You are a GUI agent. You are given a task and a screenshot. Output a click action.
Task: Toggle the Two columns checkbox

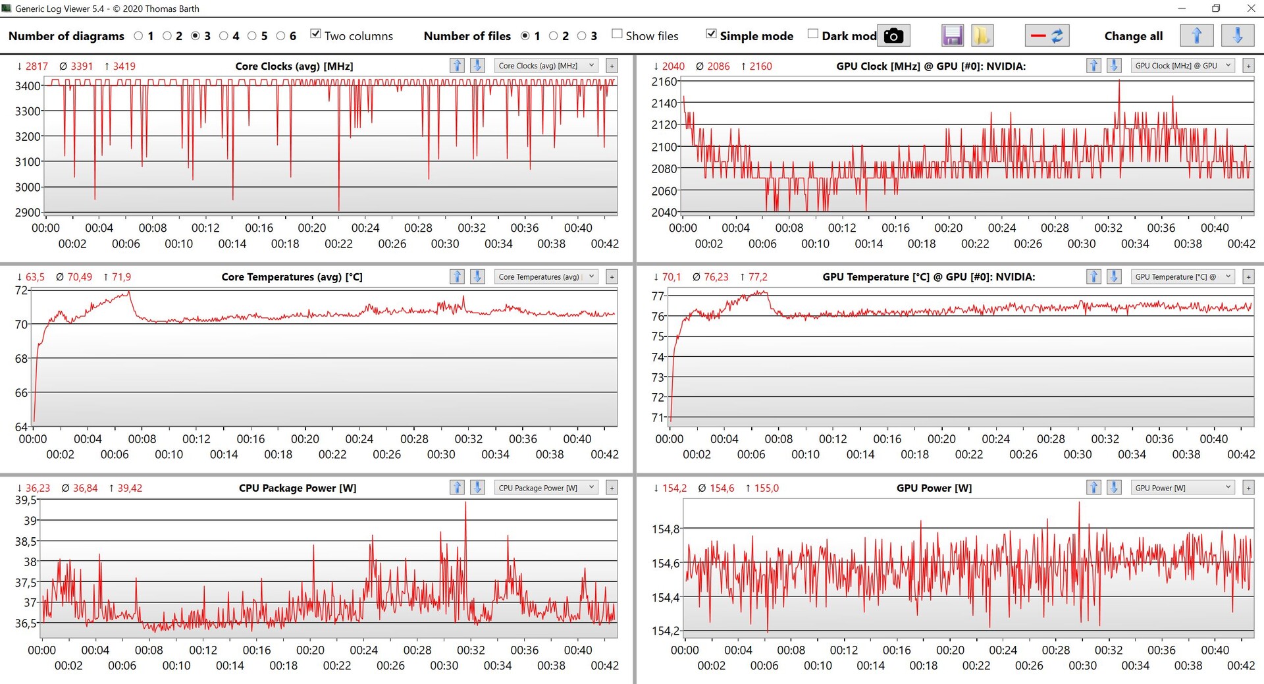click(316, 34)
